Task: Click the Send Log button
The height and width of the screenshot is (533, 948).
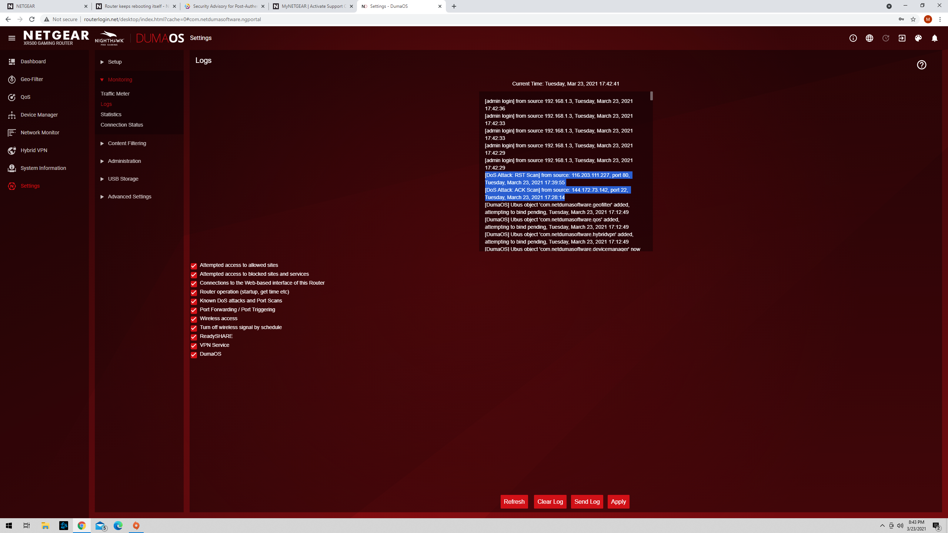Action: point(587,502)
